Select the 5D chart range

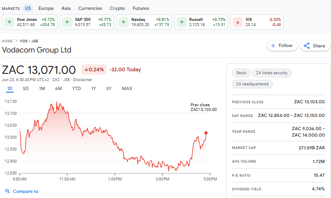26,88
